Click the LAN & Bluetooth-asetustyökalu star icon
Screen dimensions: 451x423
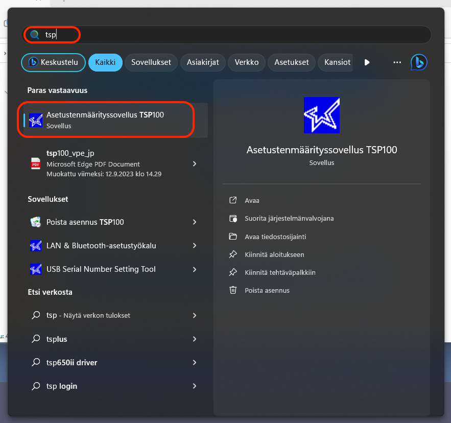click(36, 245)
